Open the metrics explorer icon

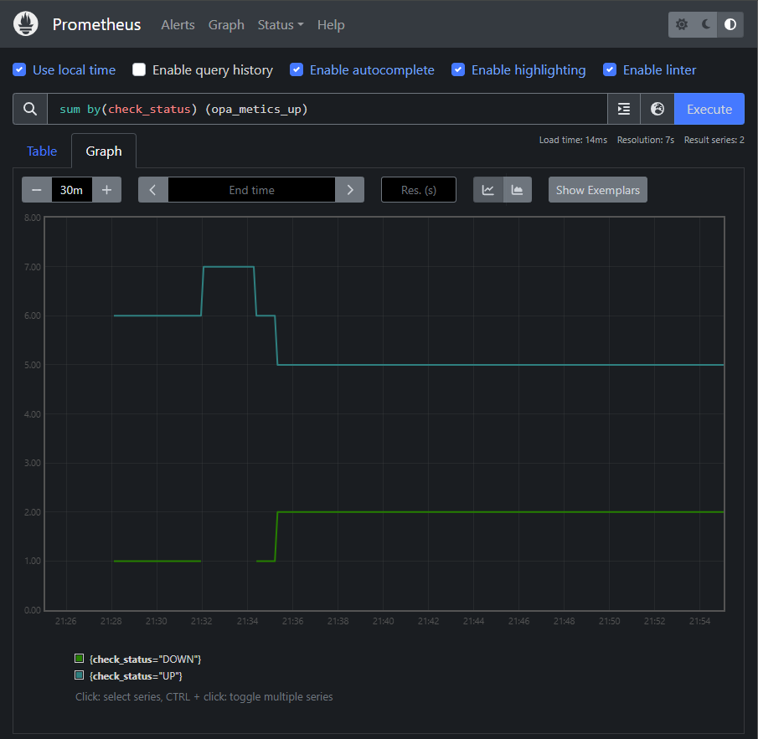pyautogui.click(x=623, y=109)
